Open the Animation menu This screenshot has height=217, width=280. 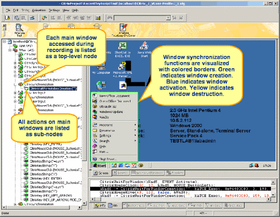pyautogui.click(x=39, y=10)
